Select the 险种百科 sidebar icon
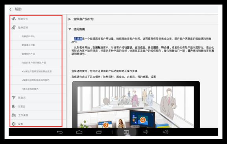Viewport: 227px width, 144px height. tap(14, 27)
